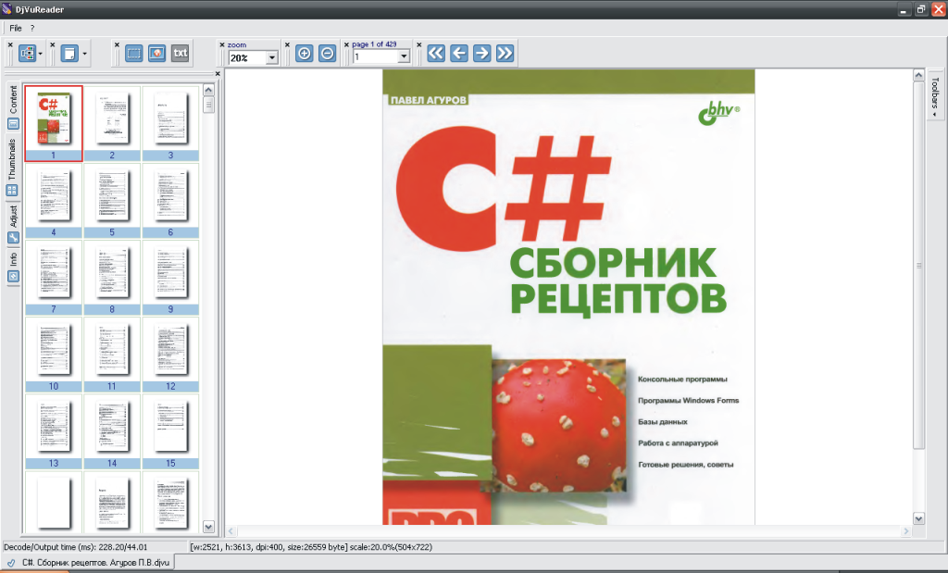Click the document view vertical scrollbar handle
This screenshot has width=948, height=573.
point(918,266)
